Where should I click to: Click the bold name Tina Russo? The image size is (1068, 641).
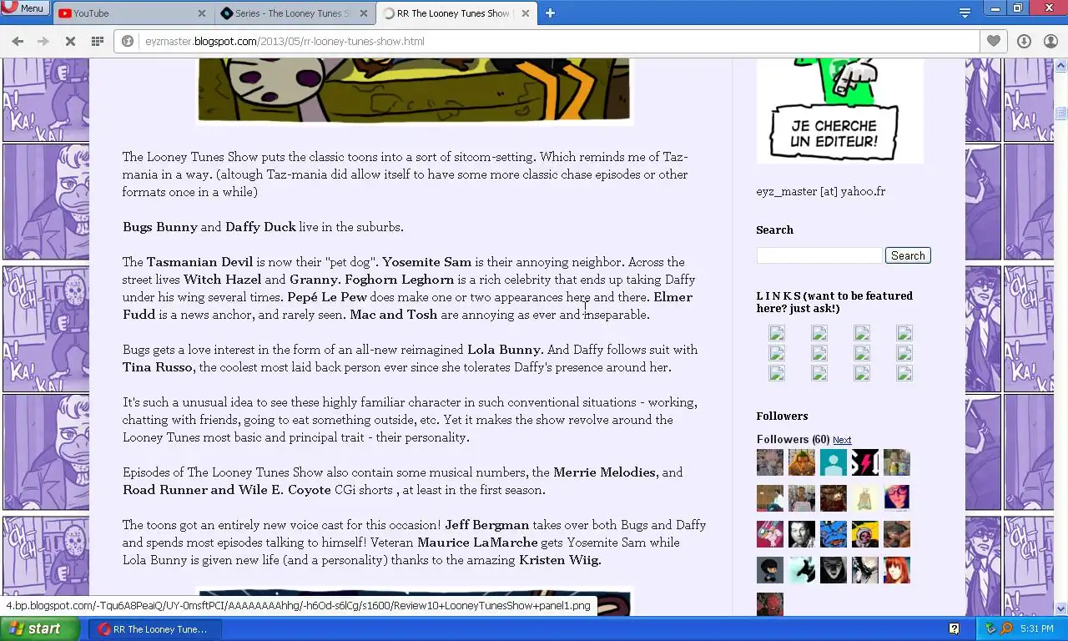click(158, 367)
